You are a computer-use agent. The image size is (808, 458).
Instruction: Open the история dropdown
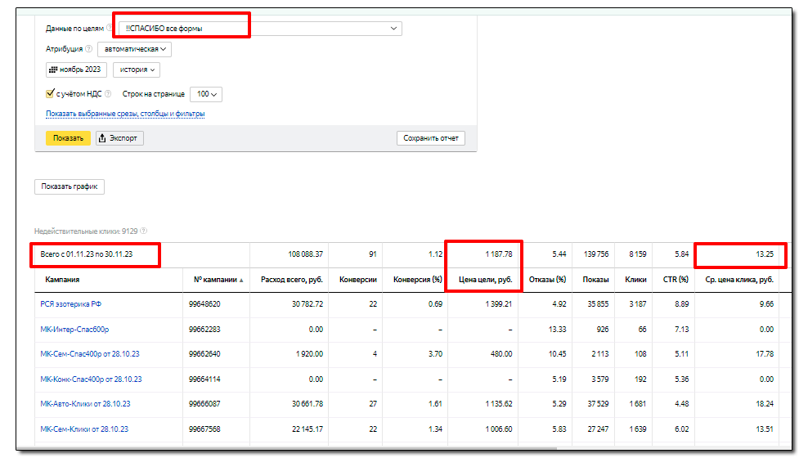tap(137, 70)
